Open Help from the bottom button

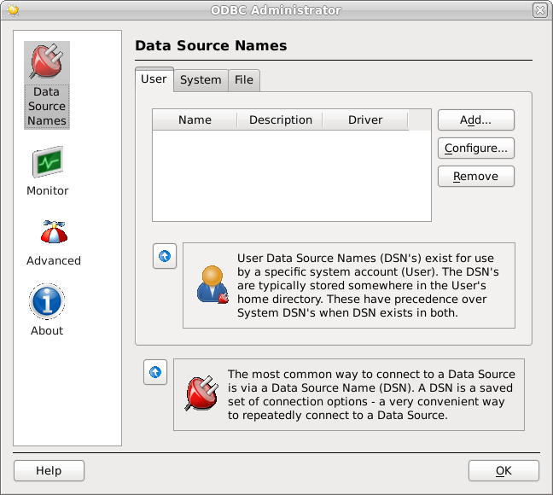(49, 470)
